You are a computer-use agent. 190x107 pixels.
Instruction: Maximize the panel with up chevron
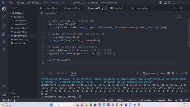(x=181, y=73)
